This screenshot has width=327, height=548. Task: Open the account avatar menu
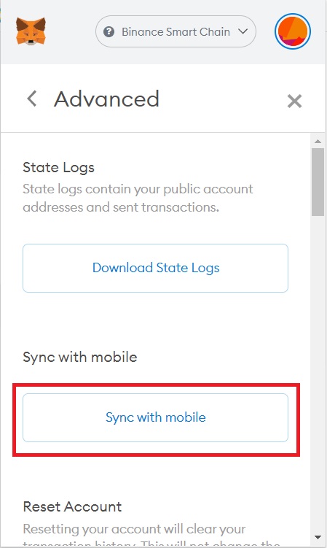293,31
